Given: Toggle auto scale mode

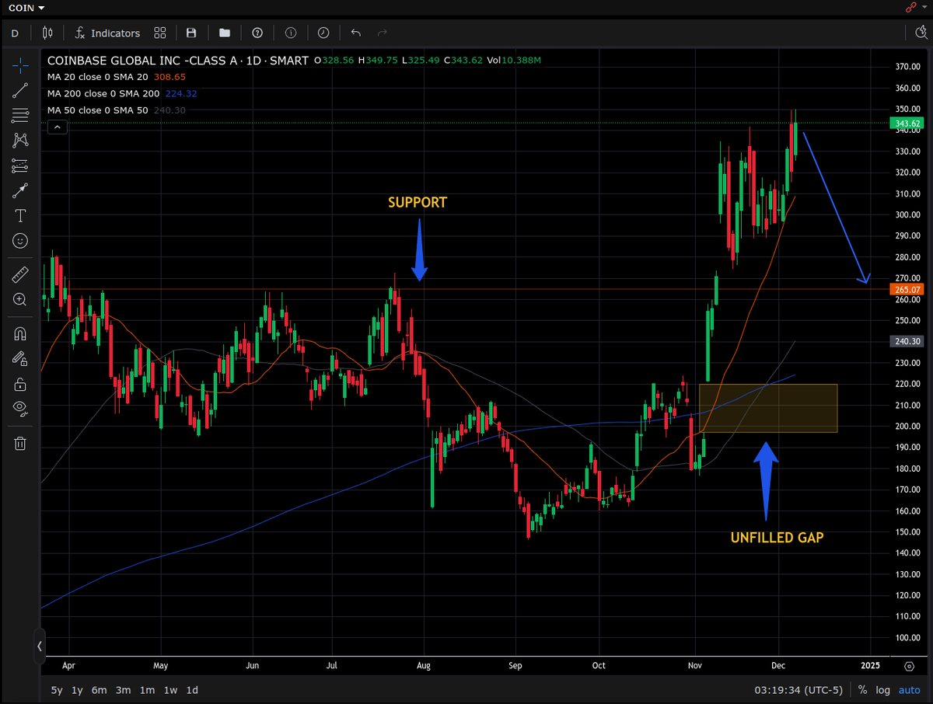Looking at the screenshot, I should coord(909,689).
